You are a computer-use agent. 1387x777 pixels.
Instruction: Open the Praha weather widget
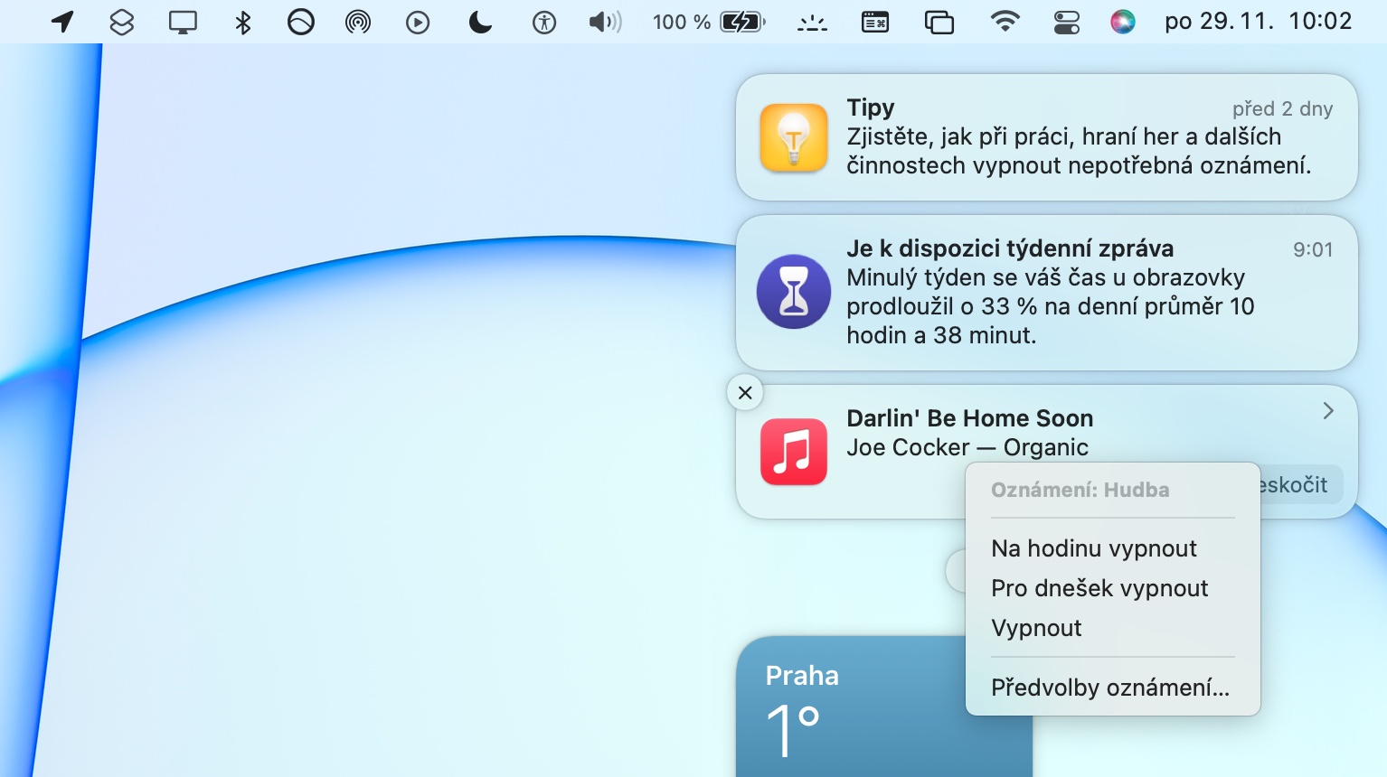[x=850, y=707]
